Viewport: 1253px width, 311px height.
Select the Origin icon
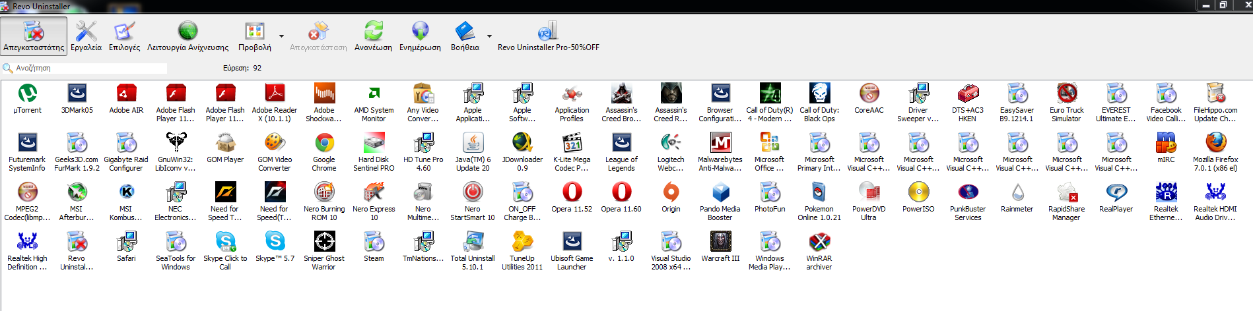(x=671, y=192)
